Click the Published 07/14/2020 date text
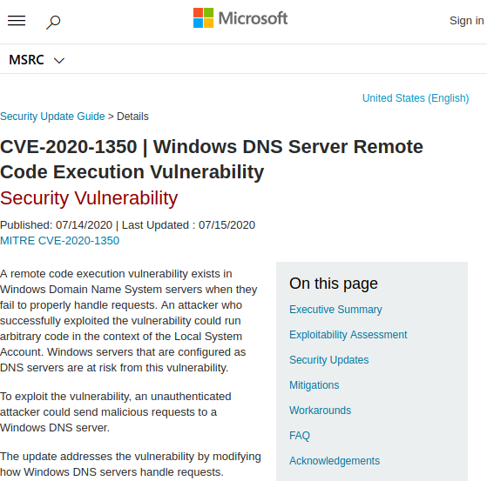487x481 pixels. (56, 224)
